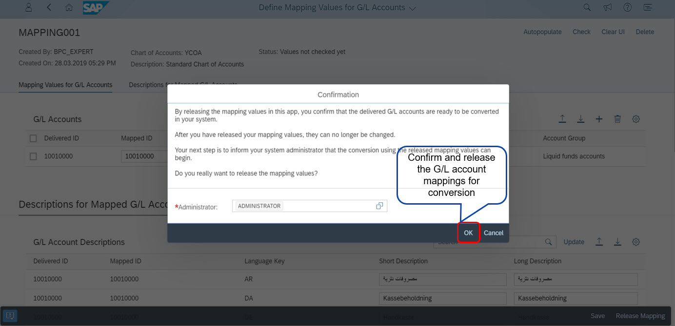The width and height of the screenshot is (675, 326).
Task: Open G/L Account Descriptions table settings gear
Action: coord(636,242)
